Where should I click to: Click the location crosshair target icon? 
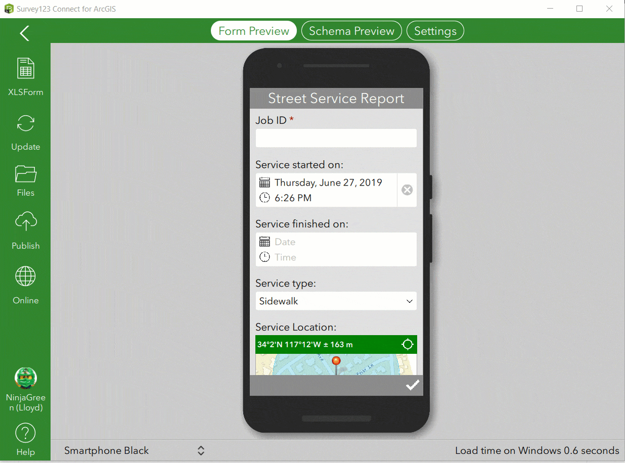(x=407, y=345)
